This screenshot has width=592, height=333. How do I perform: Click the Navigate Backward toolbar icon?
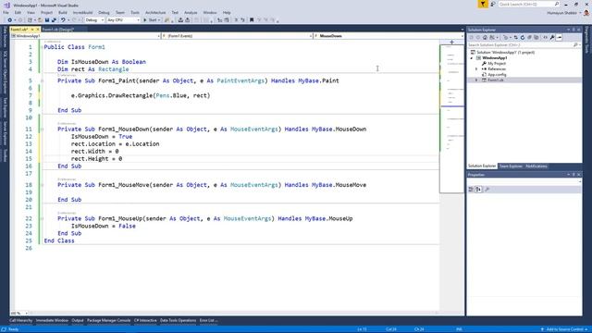(10, 20)
